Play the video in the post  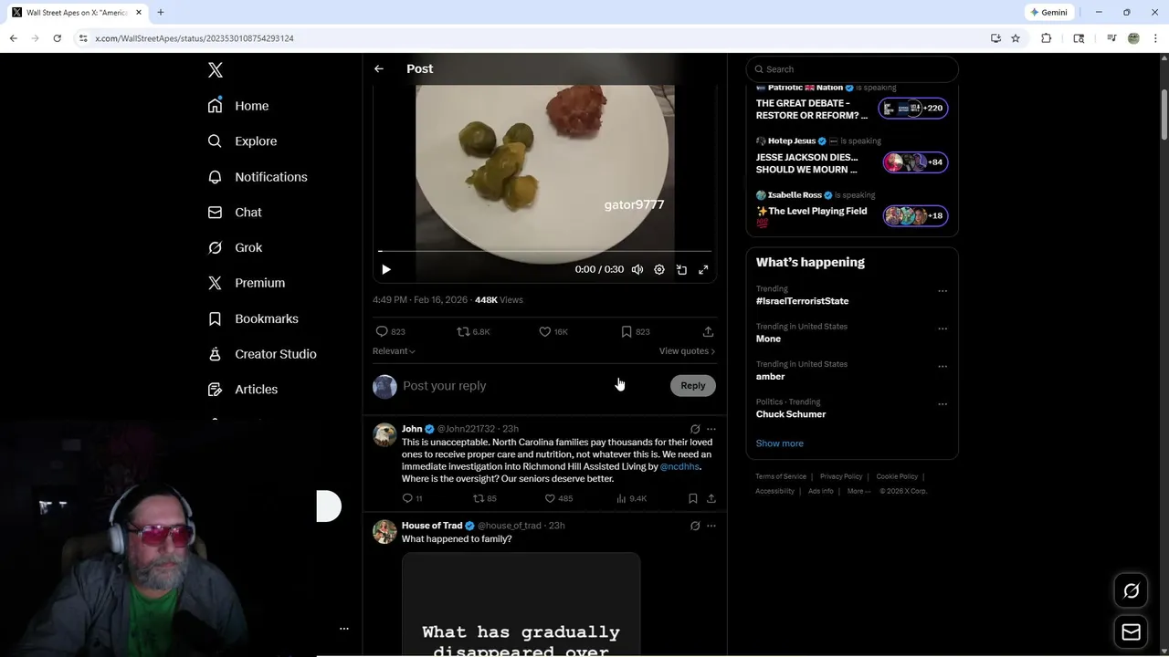point(386,270)
